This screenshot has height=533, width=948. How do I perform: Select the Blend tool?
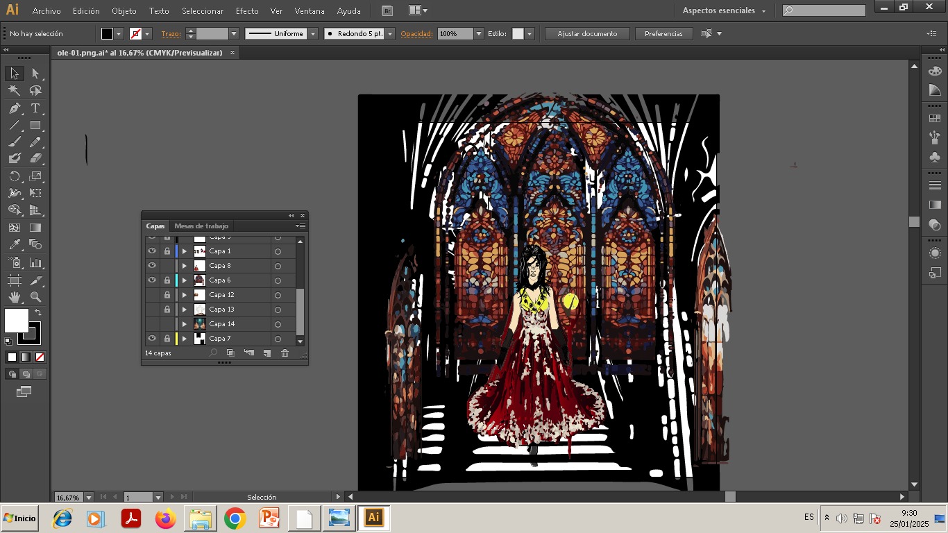coord(35,244)
